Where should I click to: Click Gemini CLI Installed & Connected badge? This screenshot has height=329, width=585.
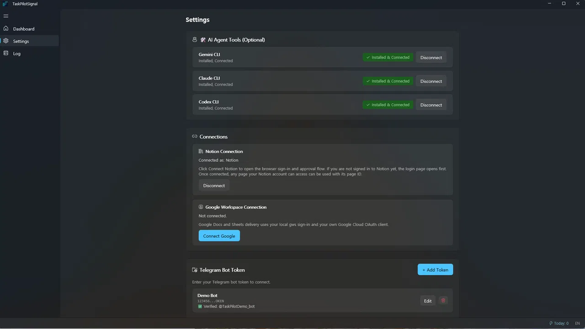click(x=388, y=58)
